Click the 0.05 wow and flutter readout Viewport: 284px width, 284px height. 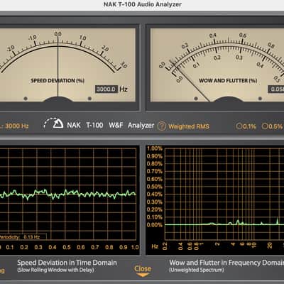tap(276, 89)
